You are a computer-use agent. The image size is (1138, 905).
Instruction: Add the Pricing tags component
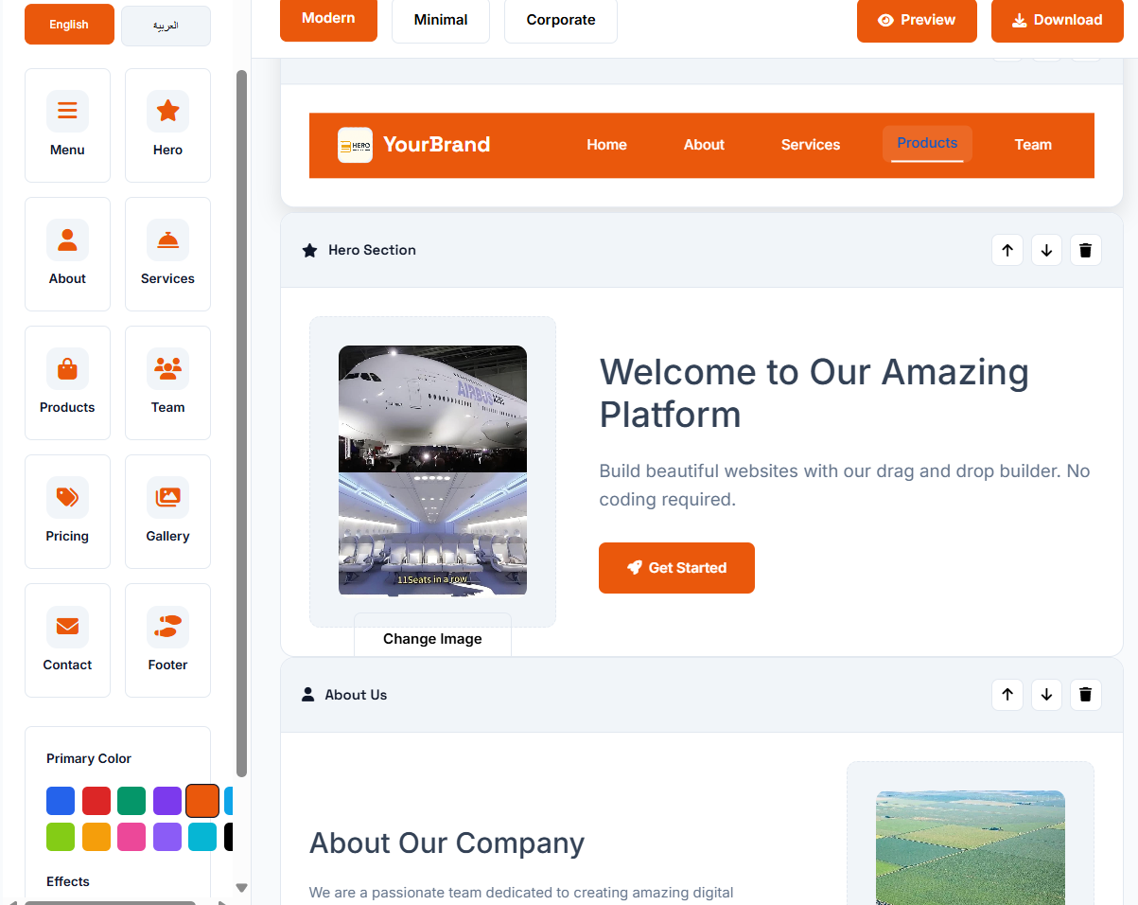[x=67, y=511]
